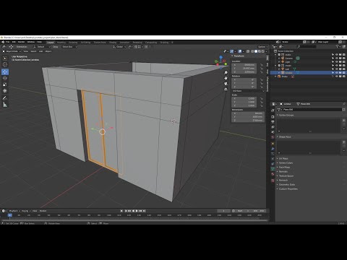The height and width of the screenshot is (260, 347).
Task: Open the Window menu
Action: coord(31,42)
